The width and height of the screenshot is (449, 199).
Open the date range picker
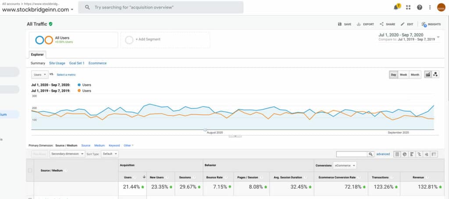click(409, 37)
